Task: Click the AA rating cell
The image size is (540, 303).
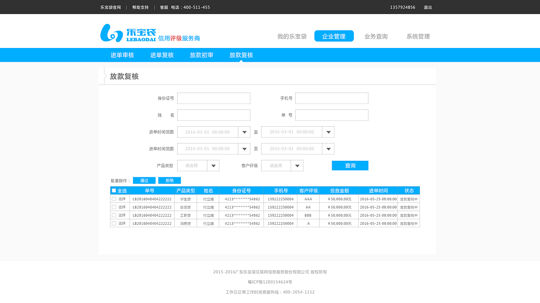Action: click(x=308, y=207)
